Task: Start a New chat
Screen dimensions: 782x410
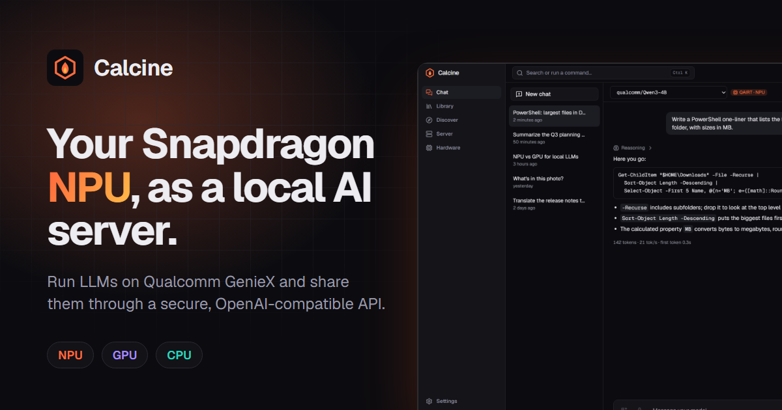Action: (x=554, y=94)
